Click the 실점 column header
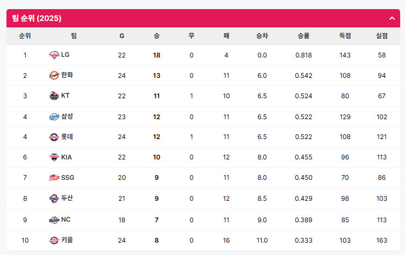Image resolution: width=405 pixels, height=255 pixels. (381, 36)
